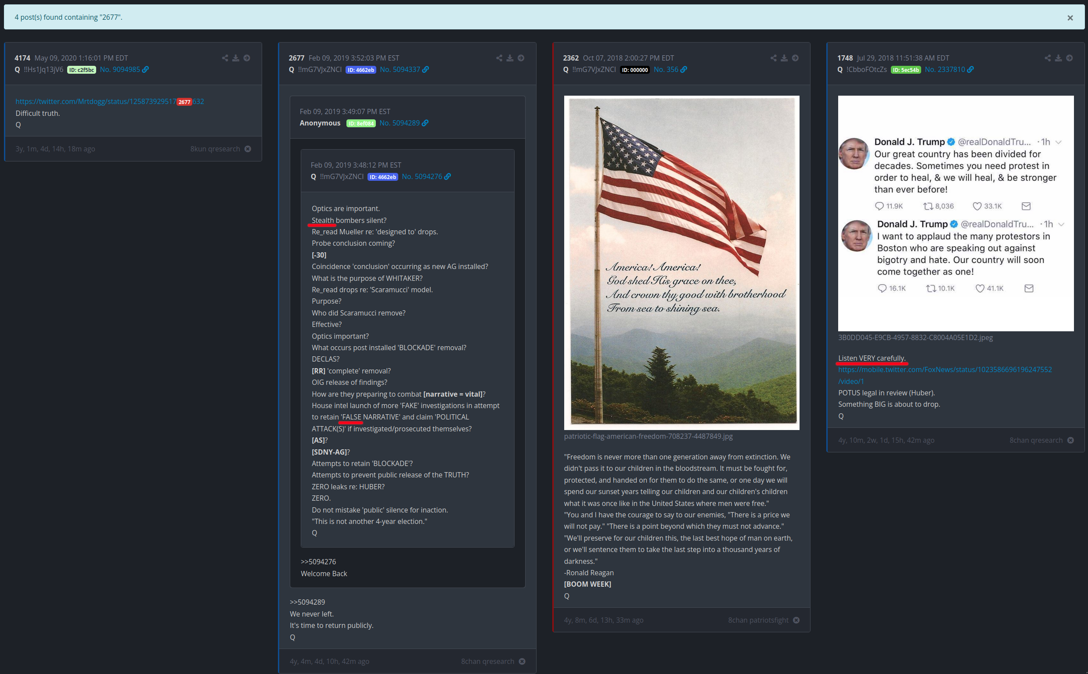Click chain link icon beside No. 5094337
This screenshot has width=1088, height=674.
pyautogui.click(x=425, y=69)
